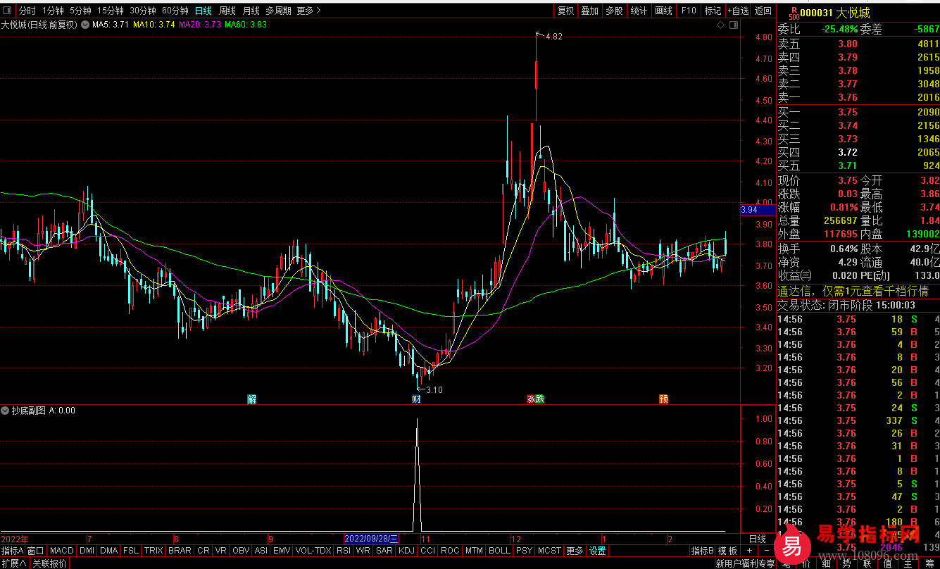
Task: Open the 统计 statistics button
Action: tap(639, 11)
